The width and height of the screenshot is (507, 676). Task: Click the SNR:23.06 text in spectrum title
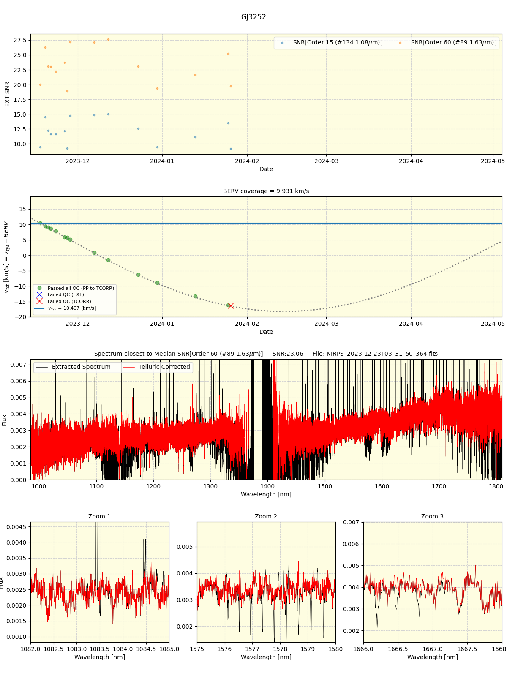(x=288, y=354)
